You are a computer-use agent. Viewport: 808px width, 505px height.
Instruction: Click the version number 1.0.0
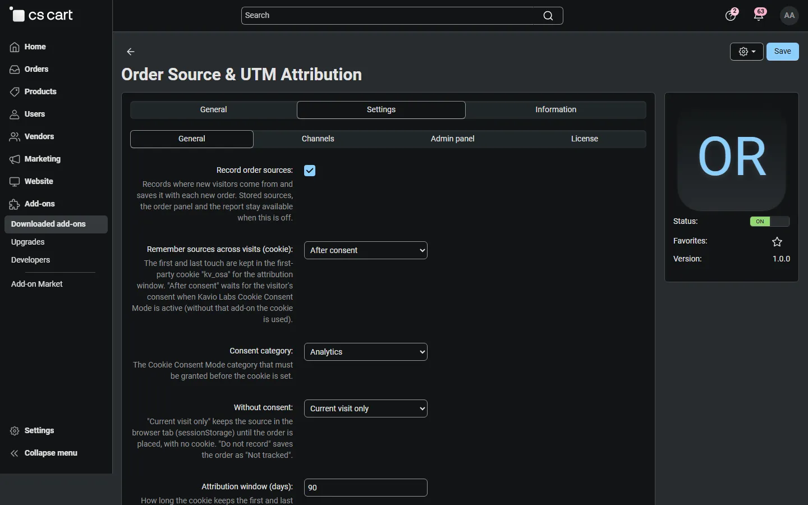point(781,259)
